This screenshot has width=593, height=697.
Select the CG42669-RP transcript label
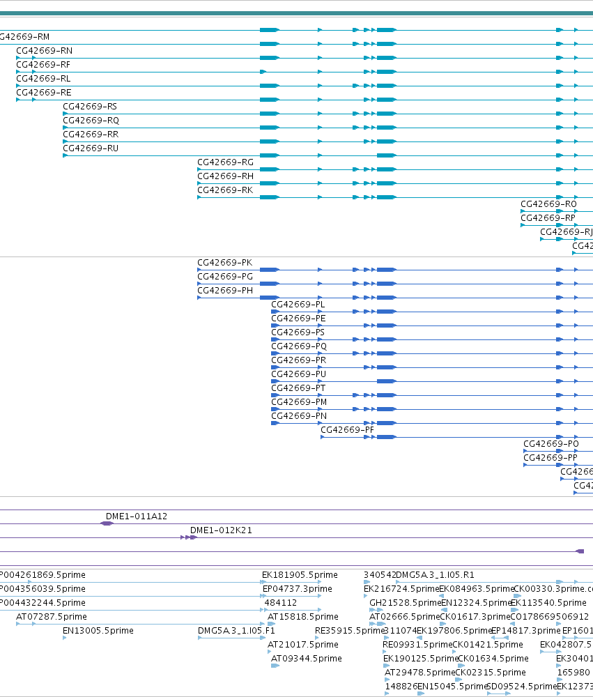pyautogui.click(x=548, y=217)
